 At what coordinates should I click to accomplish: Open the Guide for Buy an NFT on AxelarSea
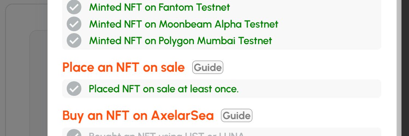coord(237,115)
